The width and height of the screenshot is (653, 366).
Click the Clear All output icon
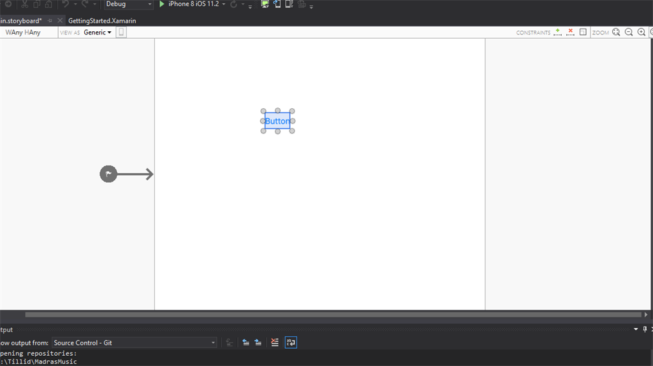(275, 342)
